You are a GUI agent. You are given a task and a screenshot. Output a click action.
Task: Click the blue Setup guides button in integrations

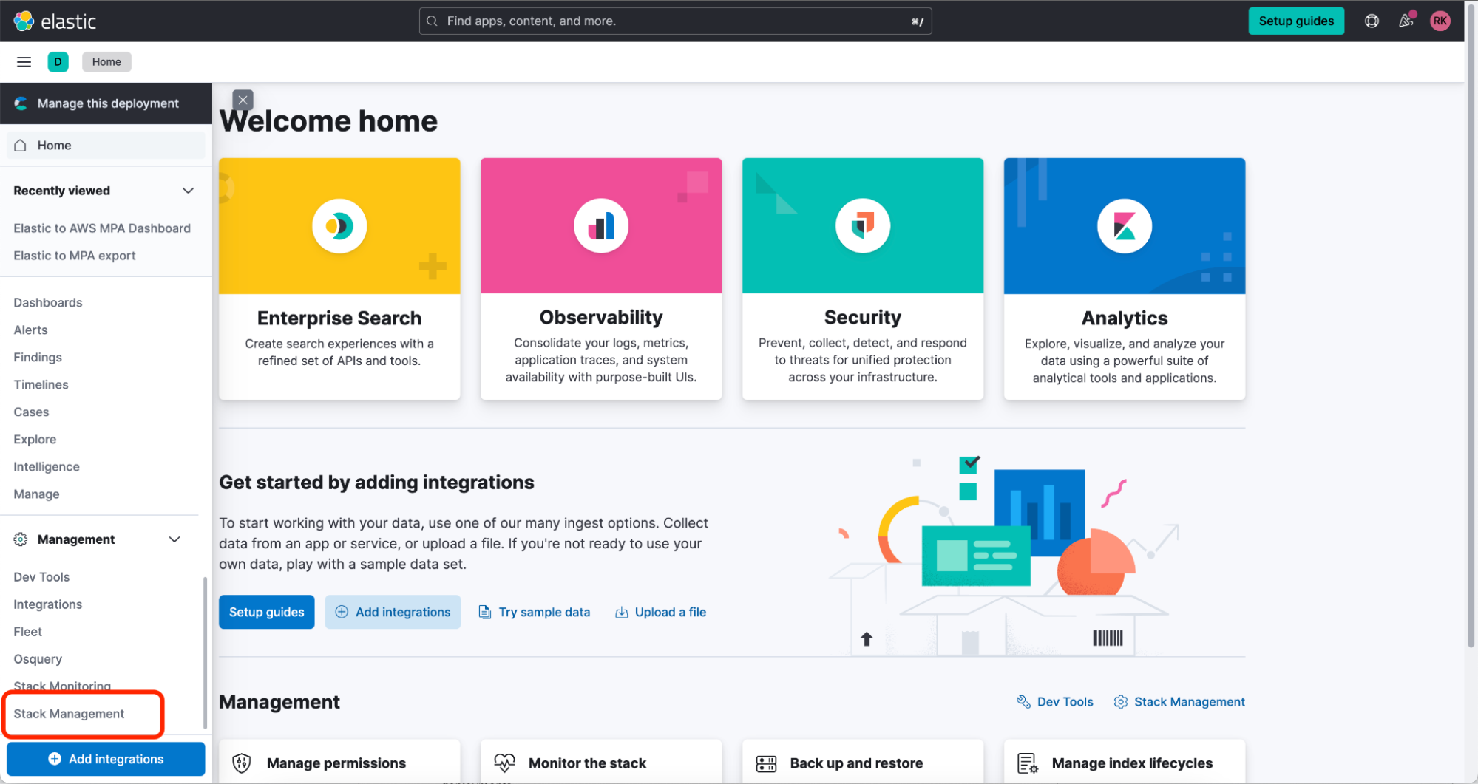[266, 612]
